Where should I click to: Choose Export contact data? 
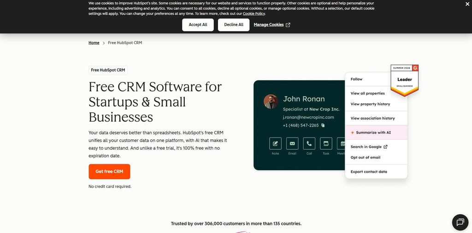369,172
